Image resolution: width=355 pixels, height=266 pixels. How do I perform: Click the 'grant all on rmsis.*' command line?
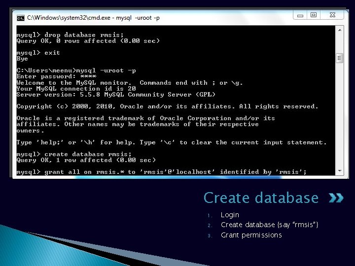click(x=161, y=172)
